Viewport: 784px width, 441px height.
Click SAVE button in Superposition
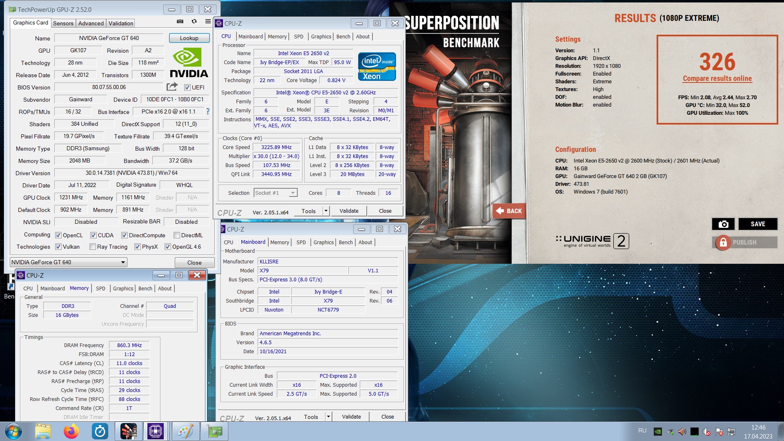758,224
